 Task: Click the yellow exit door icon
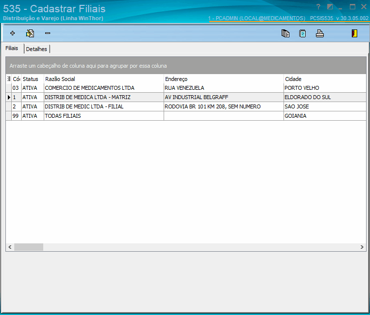coord(354,33)
